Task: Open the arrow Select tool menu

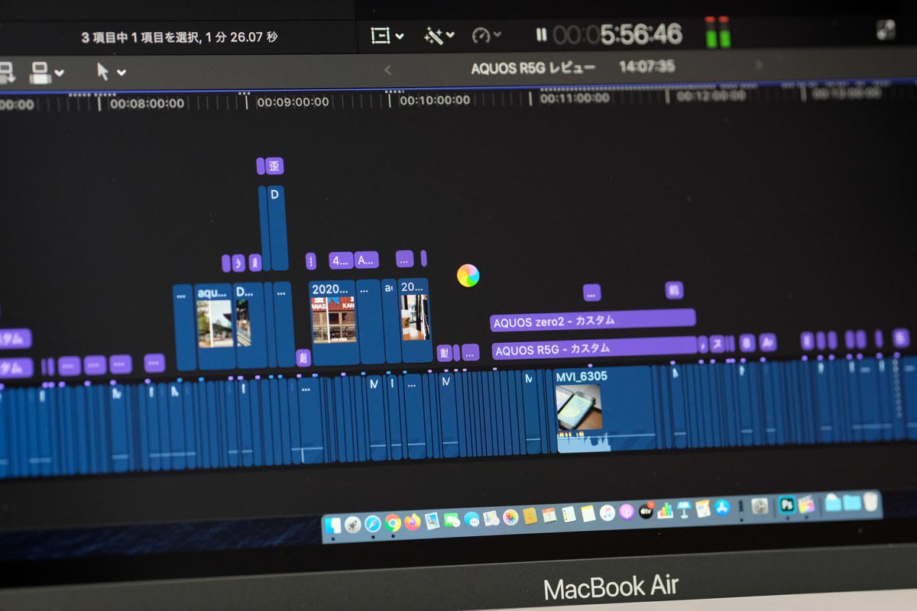Action: (112, 73)
